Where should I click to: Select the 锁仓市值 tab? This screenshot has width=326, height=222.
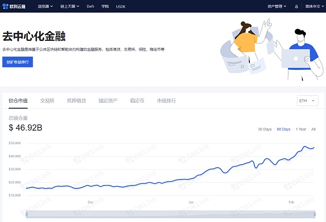pyautogui.click(x=18, y=101)
